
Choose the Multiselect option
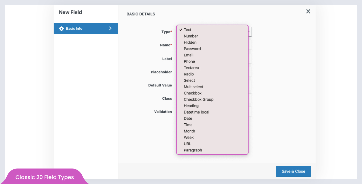(x=193, y=87)
